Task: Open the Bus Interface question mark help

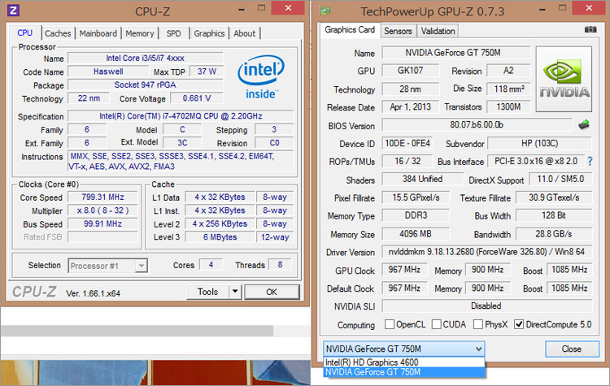Action: (x=590, y=162)
